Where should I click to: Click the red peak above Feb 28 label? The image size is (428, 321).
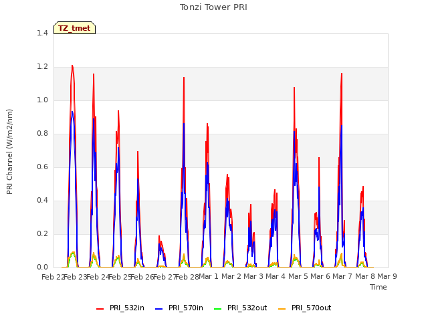(x=184, y=78)
